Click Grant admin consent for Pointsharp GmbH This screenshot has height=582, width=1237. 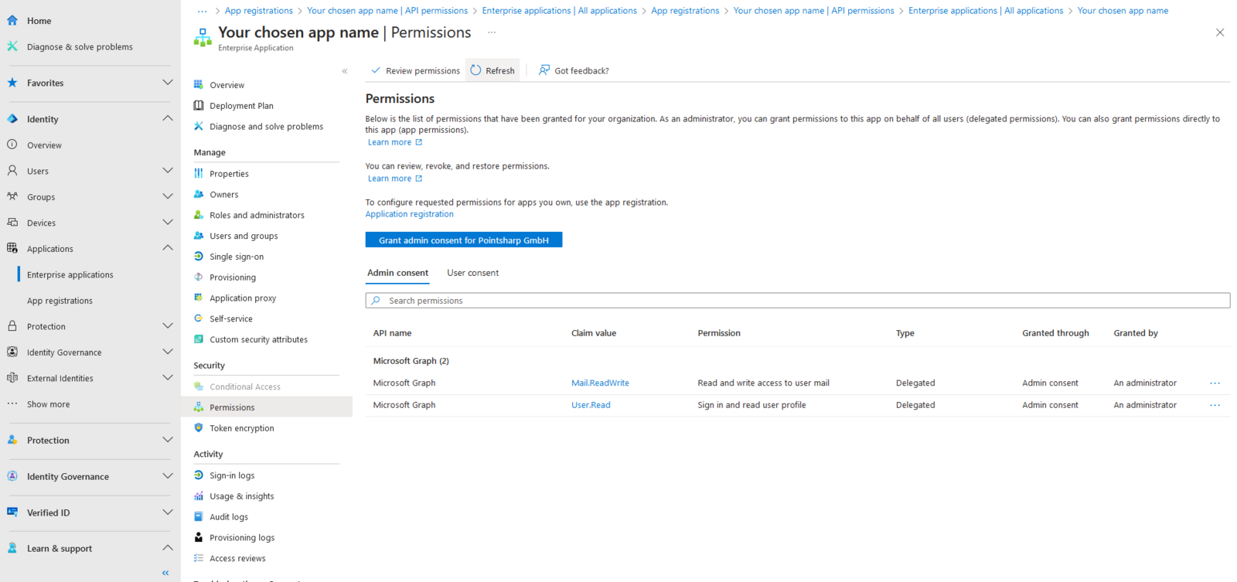point(464,240)
